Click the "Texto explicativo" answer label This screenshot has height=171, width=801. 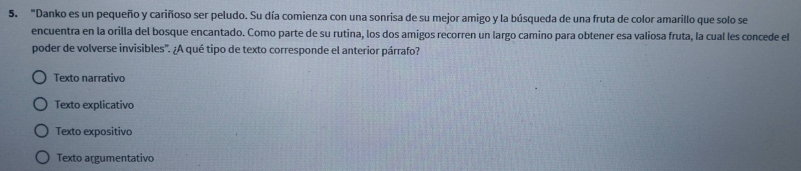tap(94, 105)
